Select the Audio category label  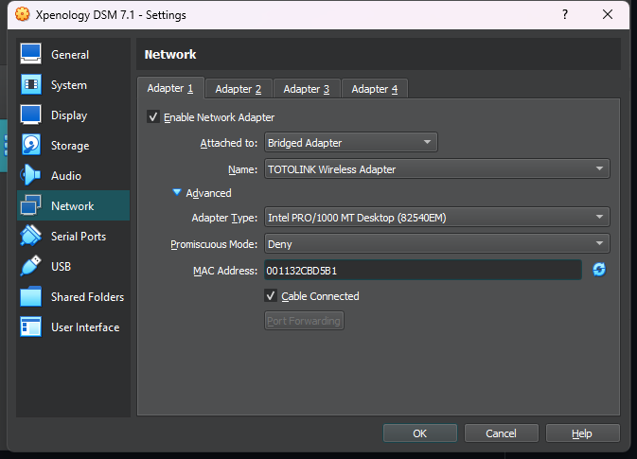[66, 175]
